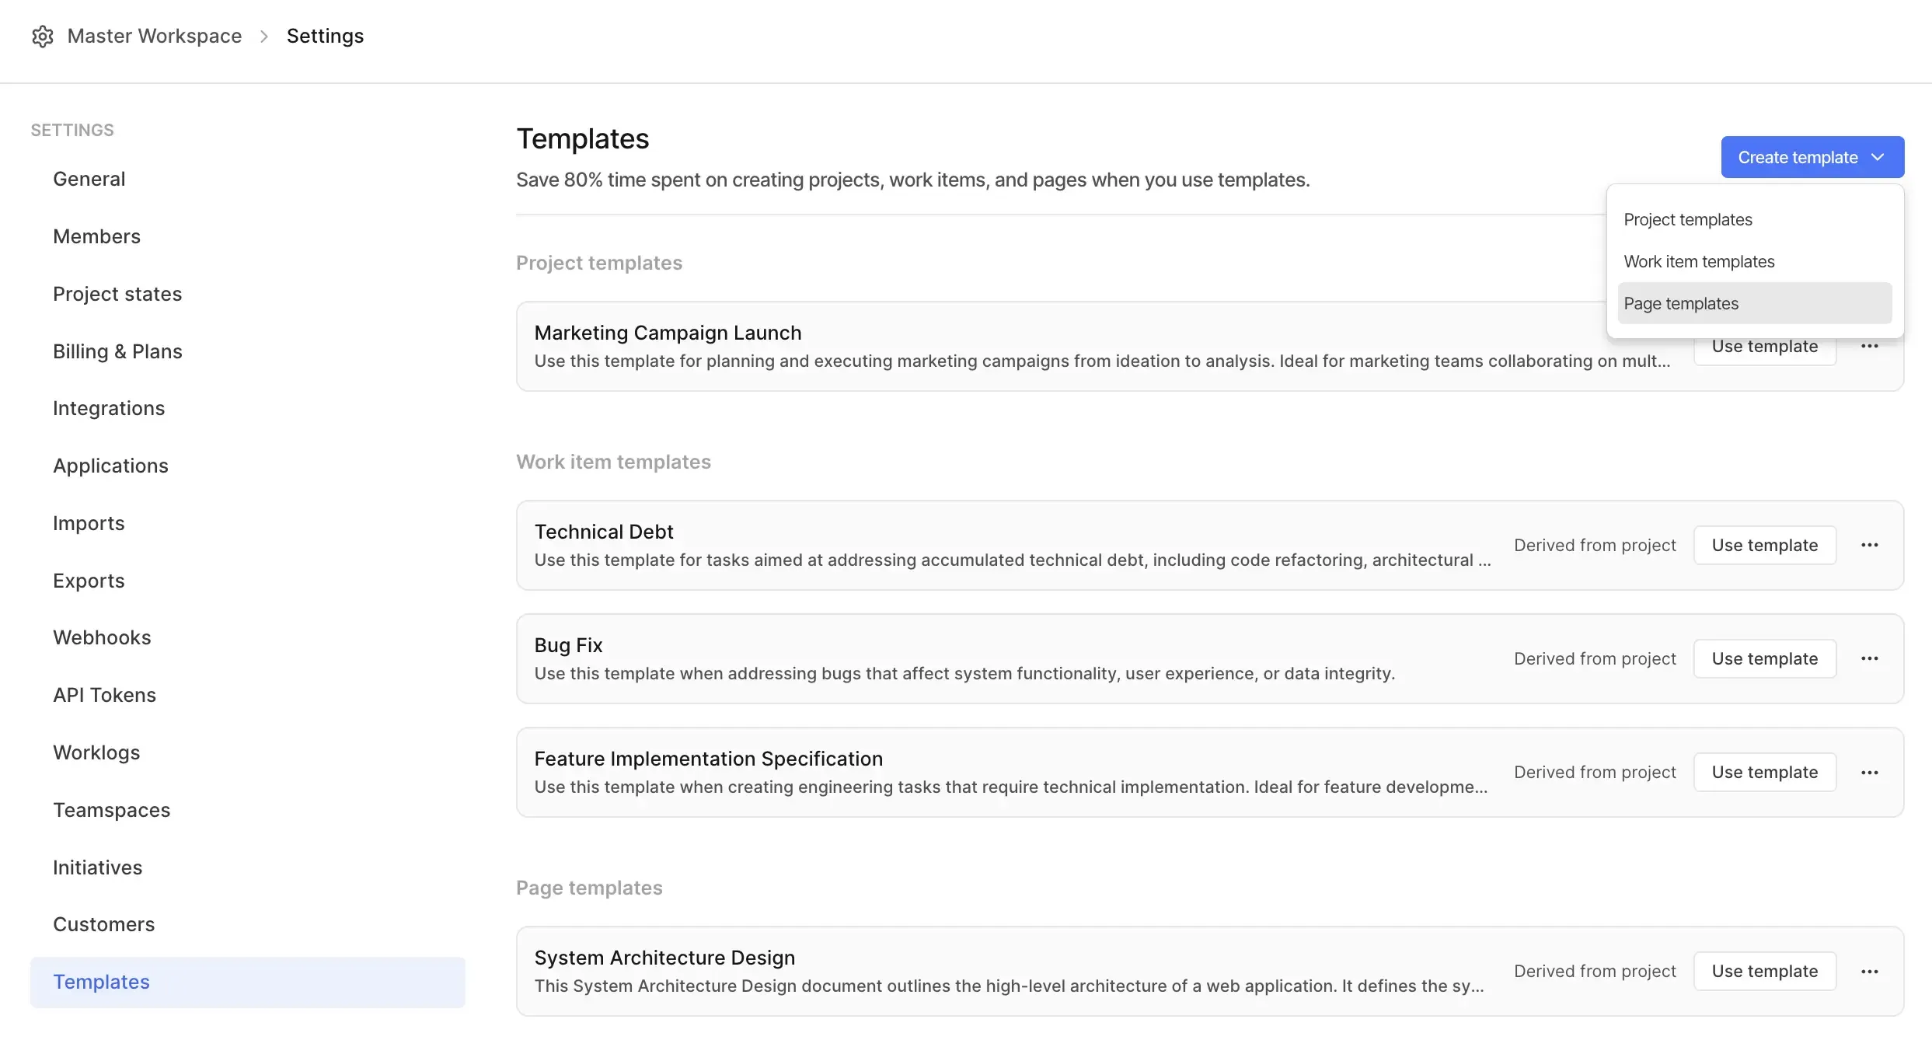The width and height of the screenshot is (1932, 1054).
Task: Open the Templates section in sidebar
Action: [101, 982]
